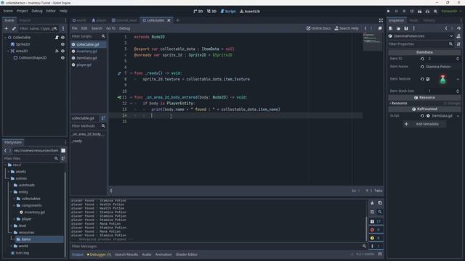Open the Project menu

pyautogui.click(x=22, y=11)
